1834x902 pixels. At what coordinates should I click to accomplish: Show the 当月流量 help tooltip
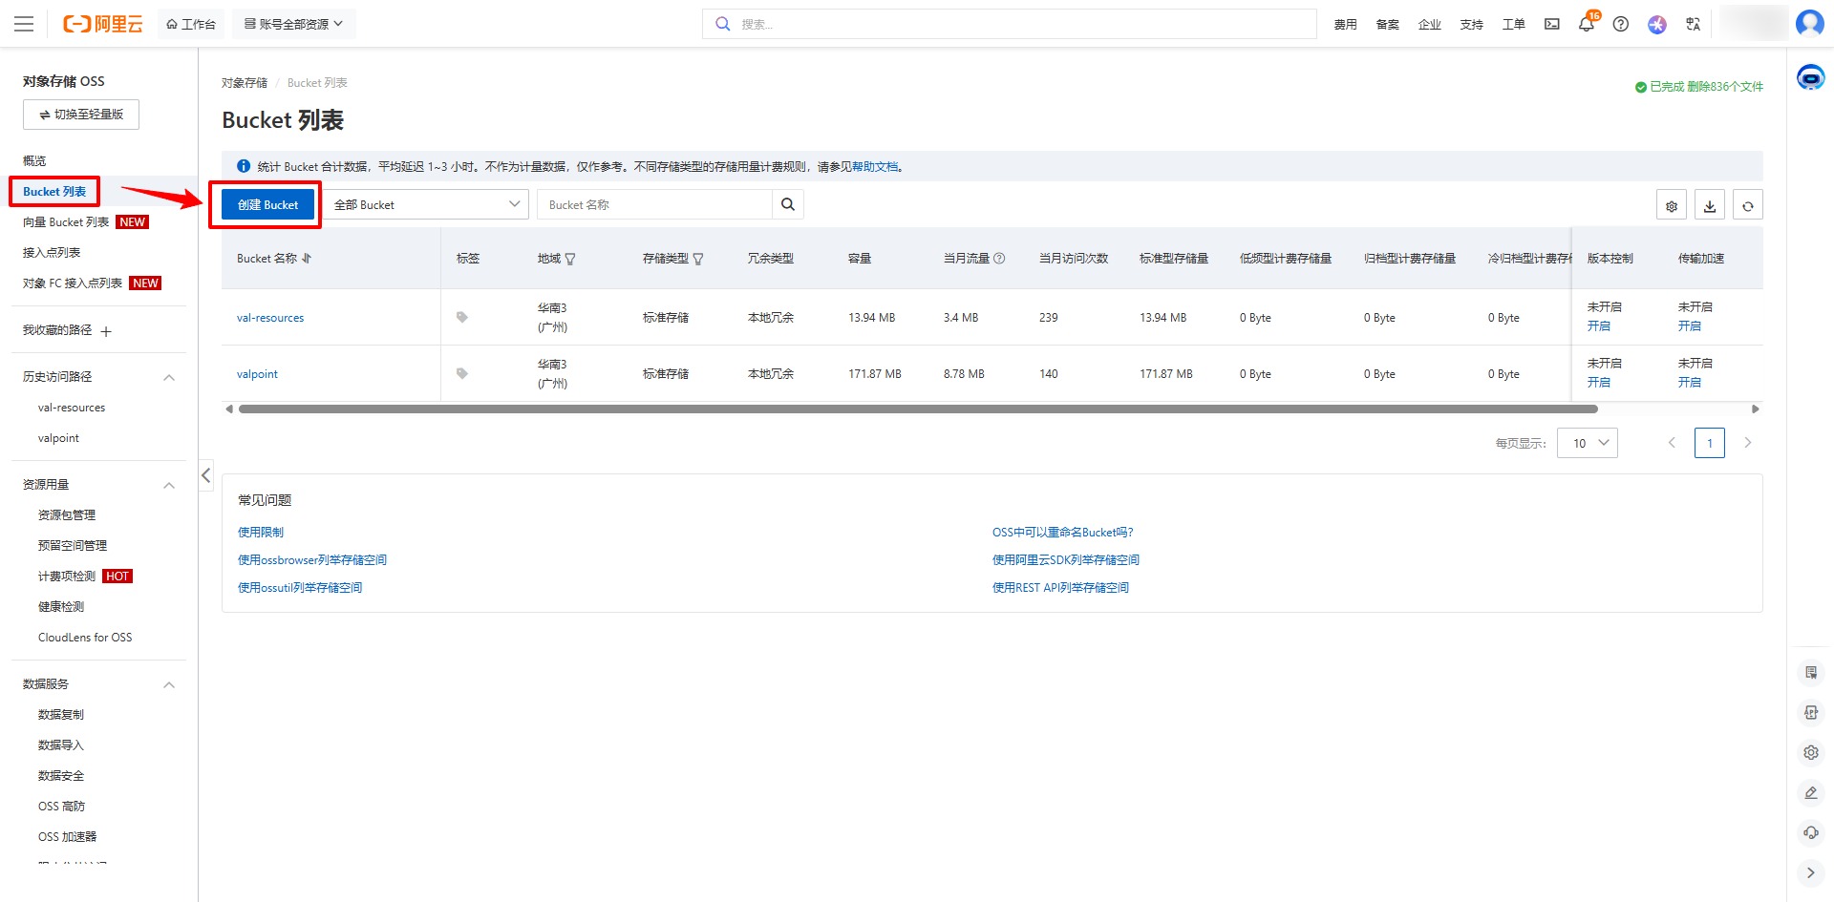pyautogui.click(x=999, y=259)
